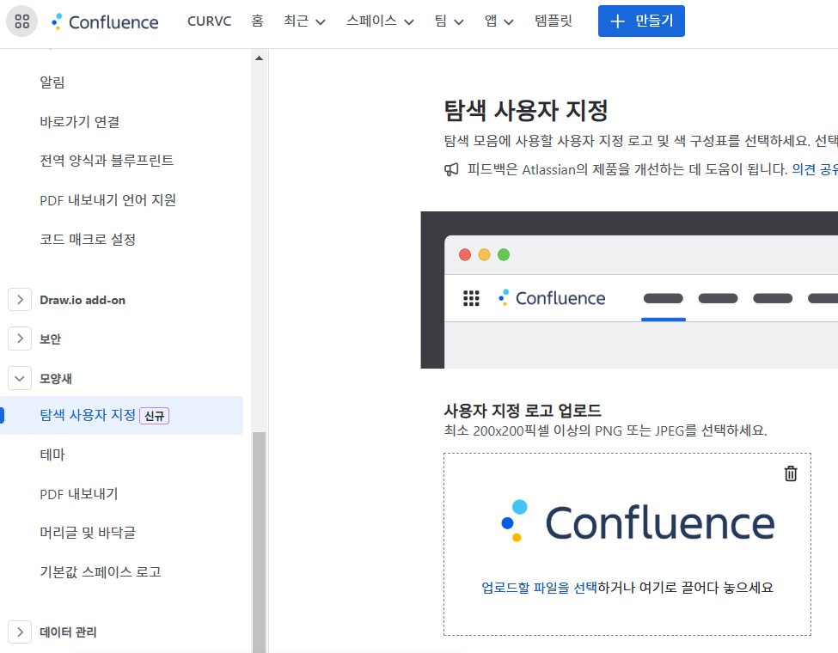Open the 팀 dropdown menu

(449, 21)
